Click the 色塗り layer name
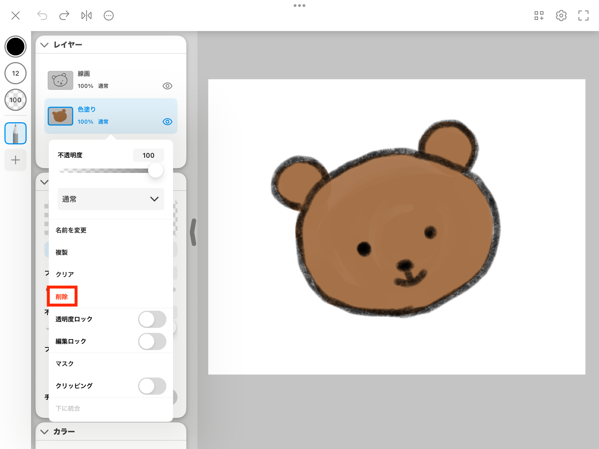Image resolution: width=599 pixels, height=449 pixels. coord(87,109)
